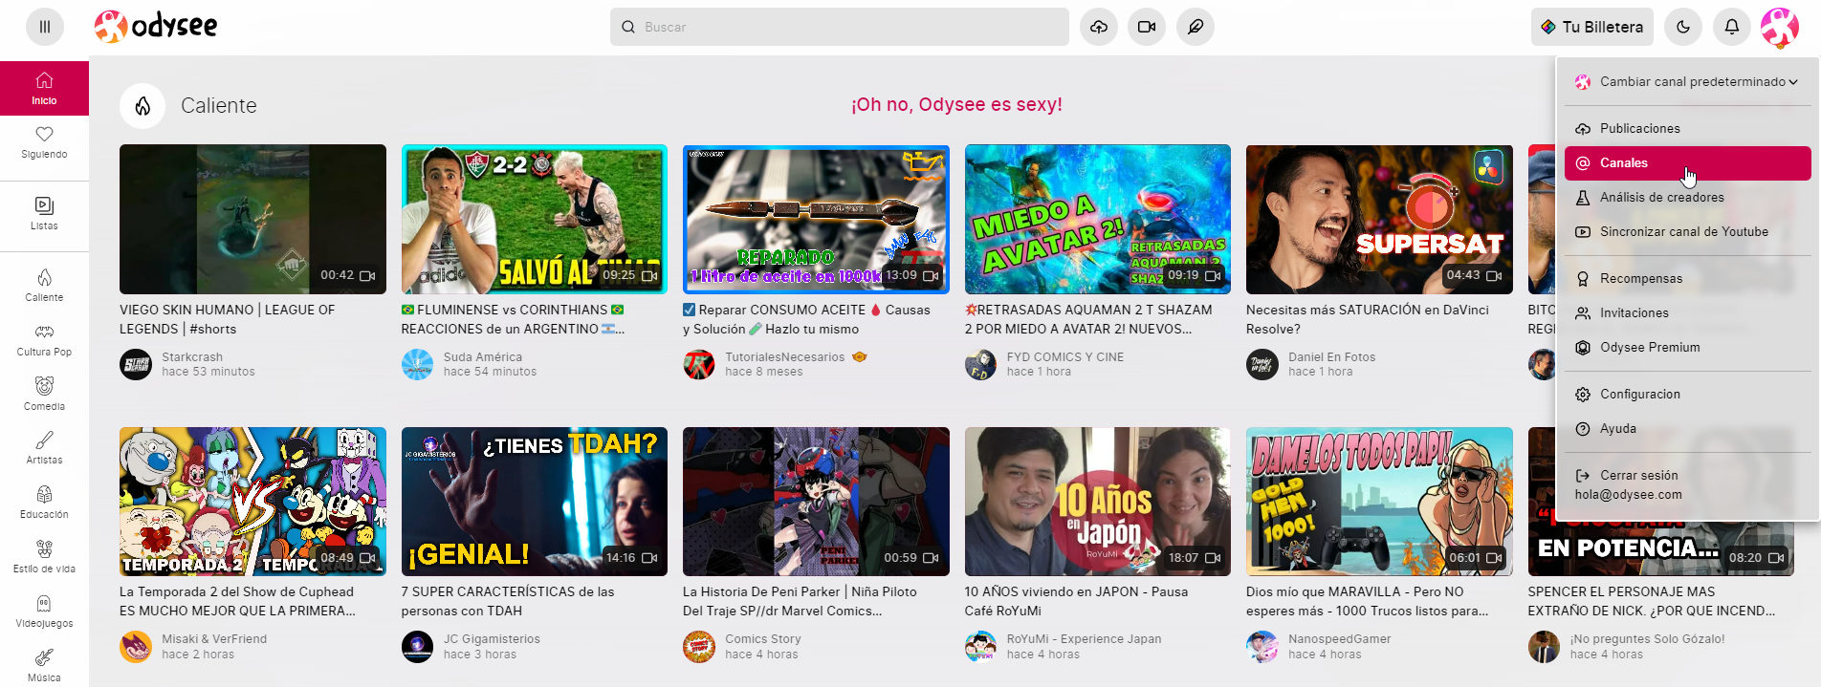The image size is (1821, 687).
Task: Click the Caliente flame icon heading
Action: 143,105
